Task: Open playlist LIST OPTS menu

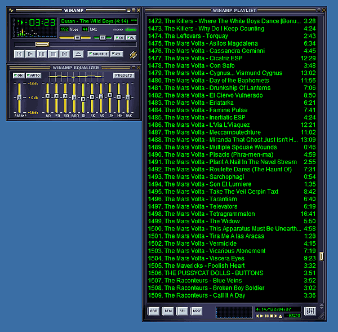Action: pos(310,311)
